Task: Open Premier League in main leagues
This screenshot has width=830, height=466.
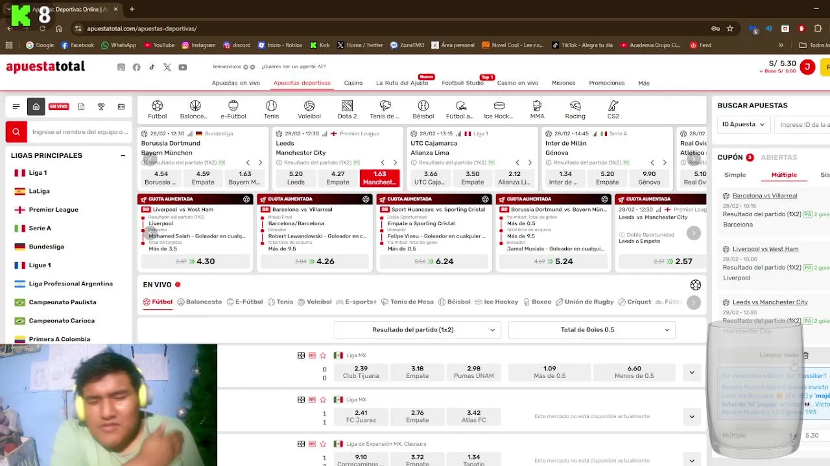Action: (x=53, y=210)
